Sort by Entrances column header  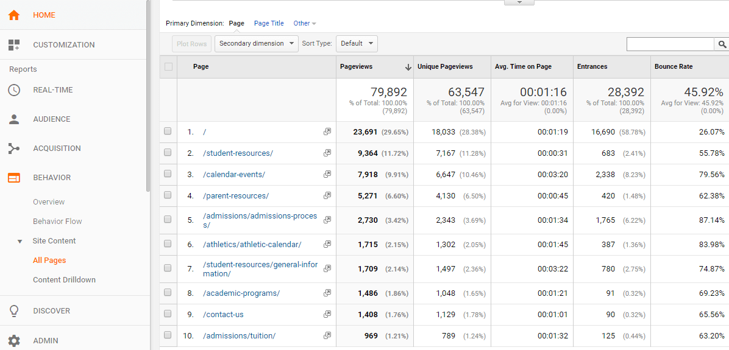[592, 66]
